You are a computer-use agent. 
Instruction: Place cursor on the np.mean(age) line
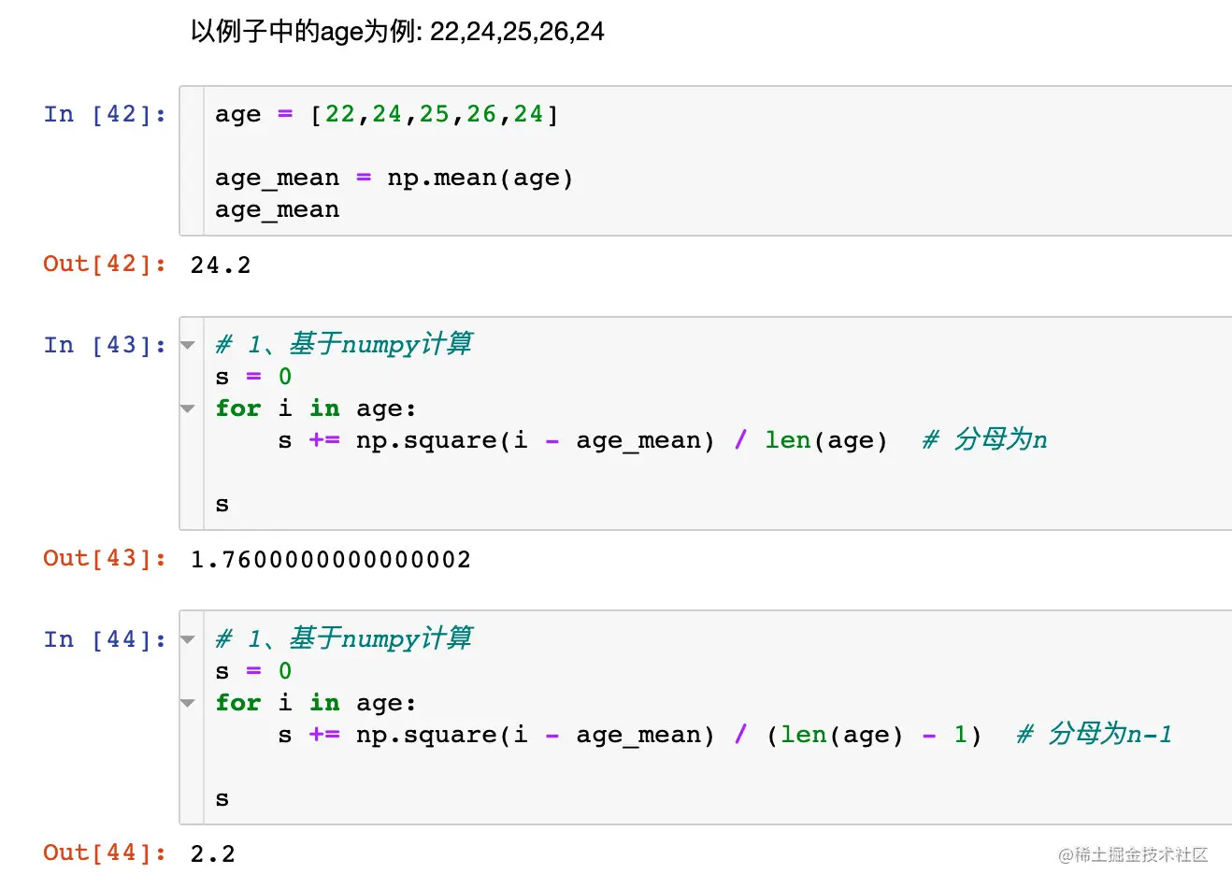tap(394, 178)
